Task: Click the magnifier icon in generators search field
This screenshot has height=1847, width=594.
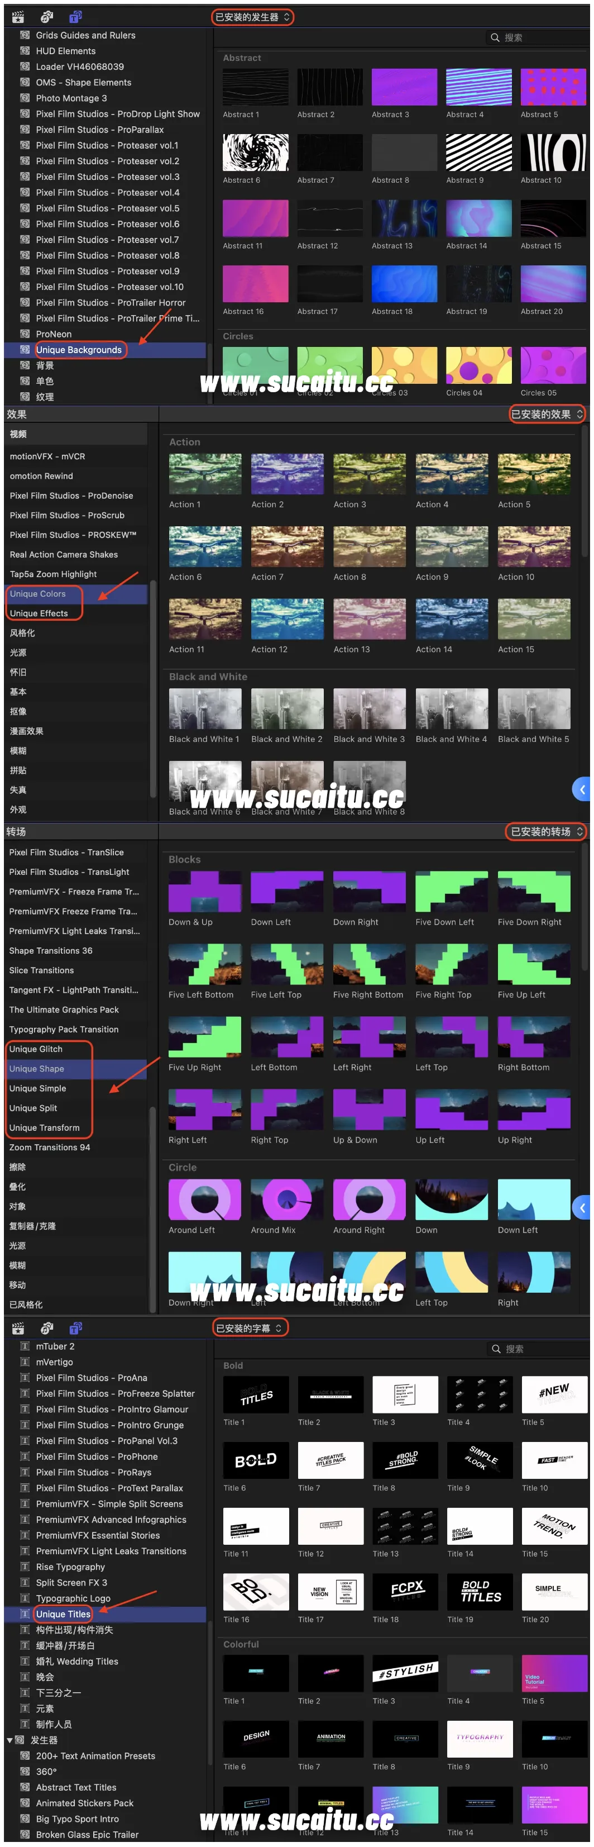Action: (x=495, y=37)
